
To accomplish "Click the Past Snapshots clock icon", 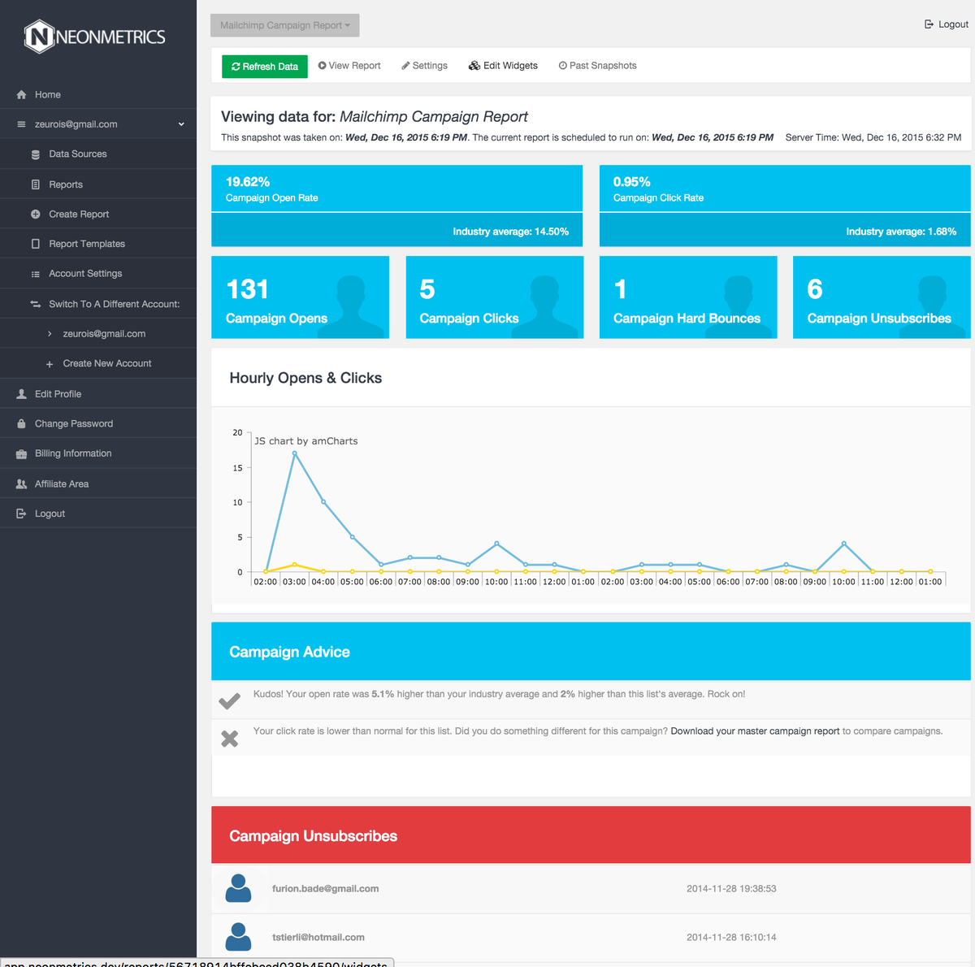I will [562, 66].
